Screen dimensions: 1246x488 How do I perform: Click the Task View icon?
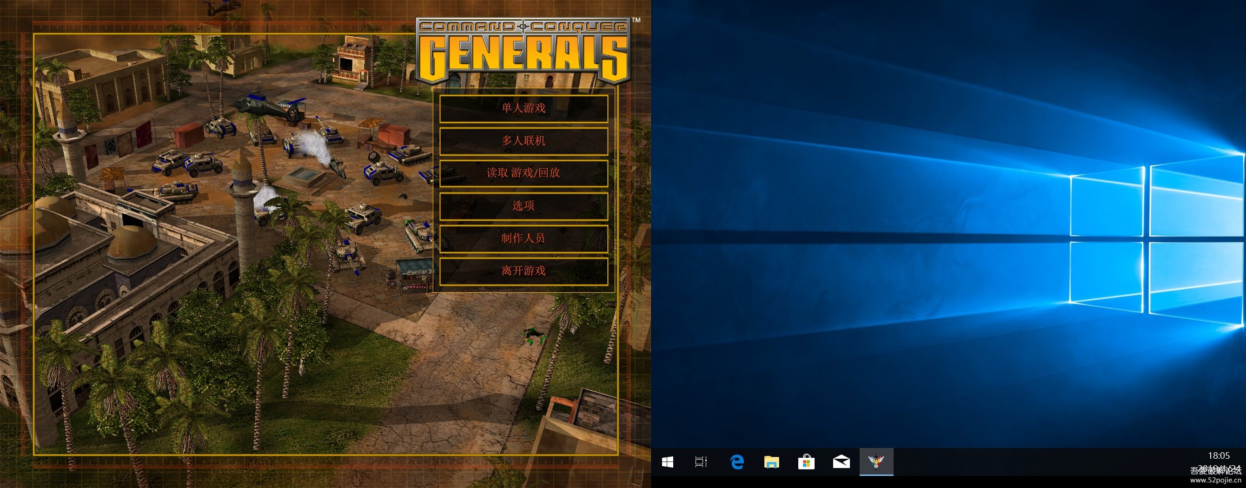pos(701,462)
